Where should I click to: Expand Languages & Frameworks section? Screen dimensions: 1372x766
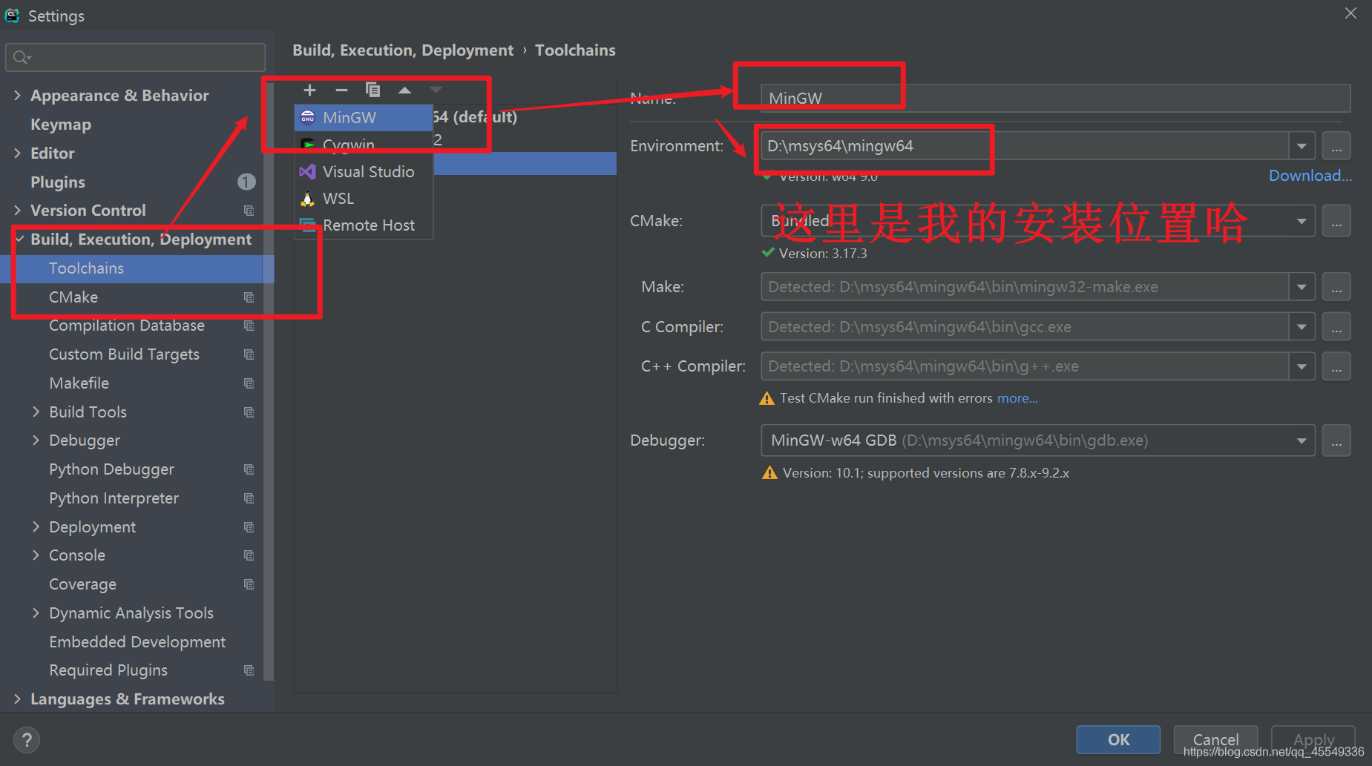pos(17,699)
